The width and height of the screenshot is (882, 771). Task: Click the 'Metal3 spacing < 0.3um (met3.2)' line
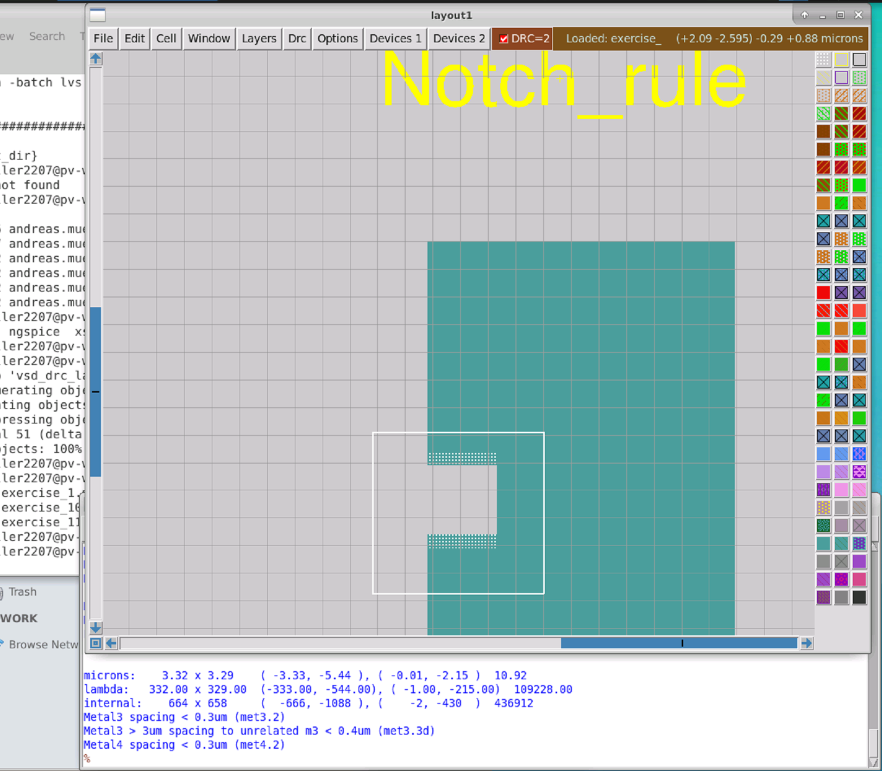pyautogui.click(x=184, y=717)
